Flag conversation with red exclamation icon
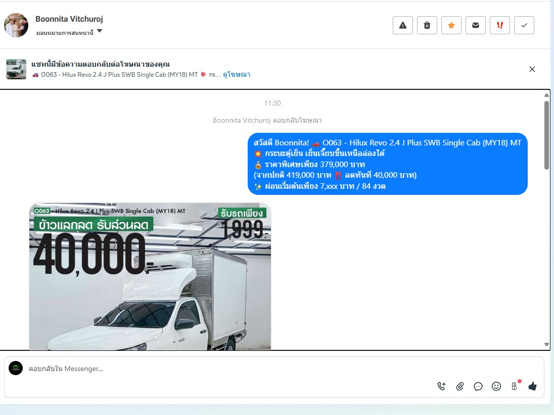 coord(500,25)
